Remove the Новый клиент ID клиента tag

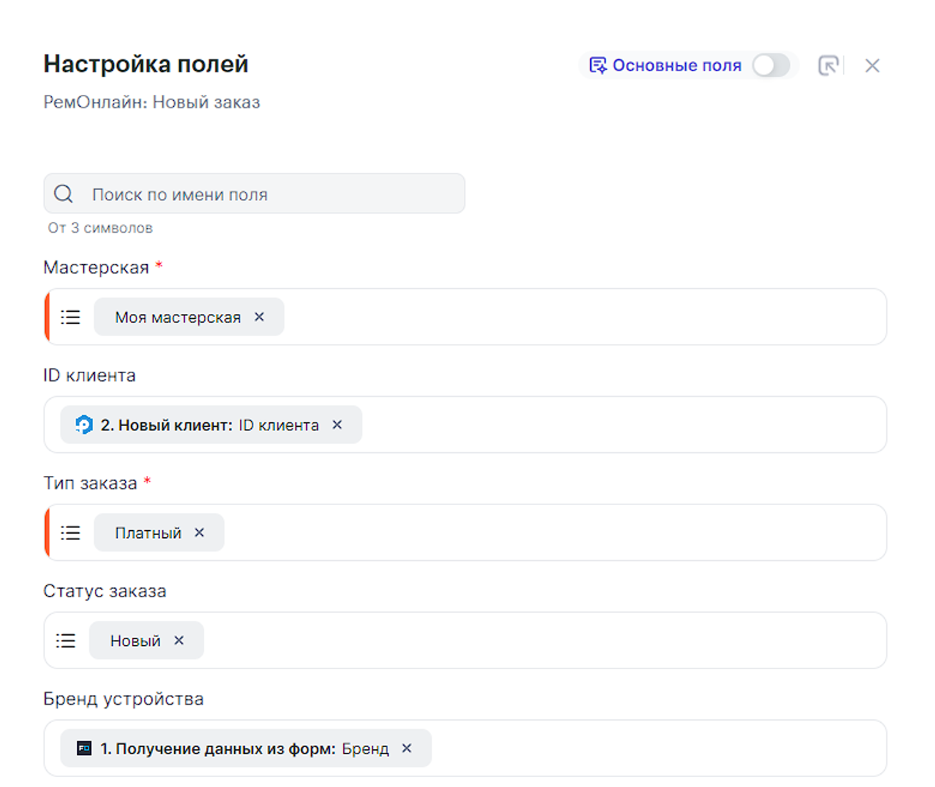338,425
